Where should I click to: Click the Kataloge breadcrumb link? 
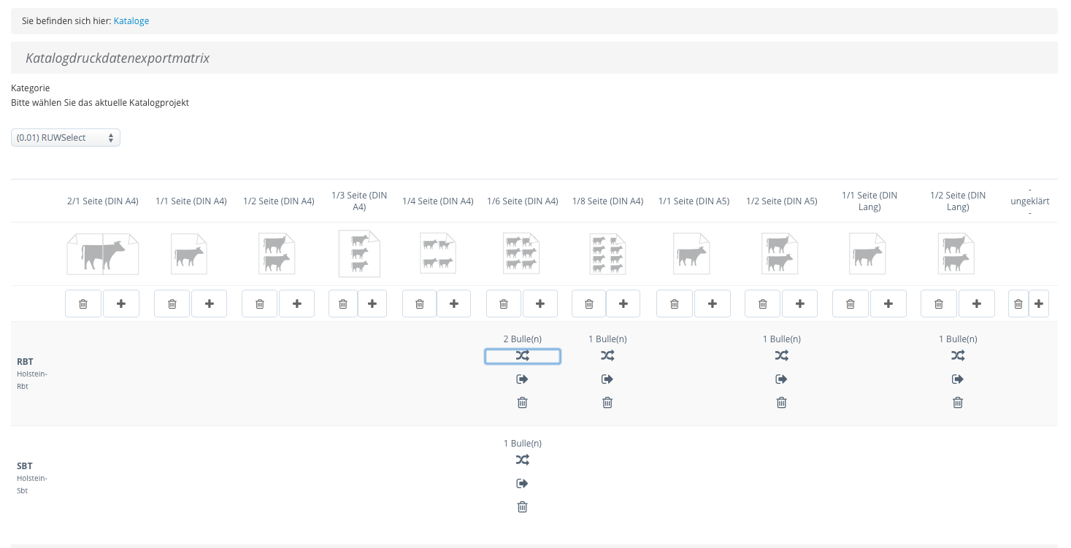(131, 21)
